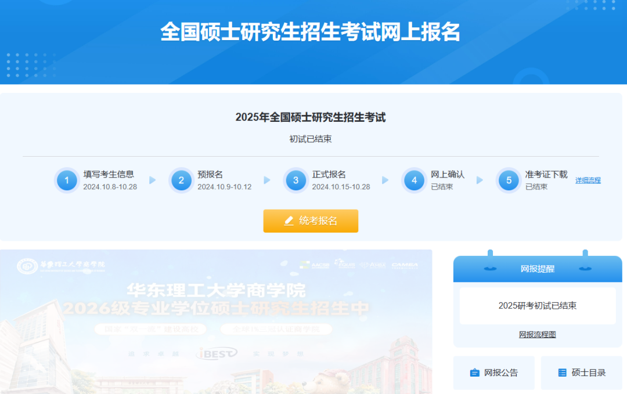Open the 详细流程 link
The width and height of the screenshot is (627, 394).
coord(588,180)
